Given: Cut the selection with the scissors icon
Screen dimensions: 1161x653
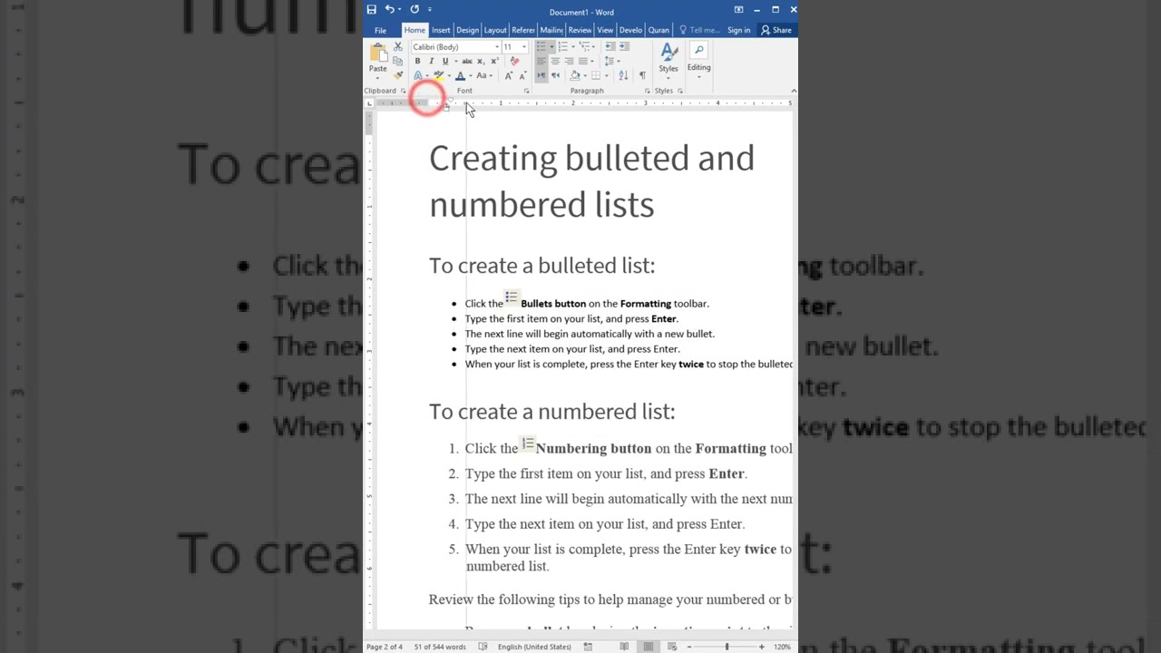Looking at the screenshot, I should 398,46.
